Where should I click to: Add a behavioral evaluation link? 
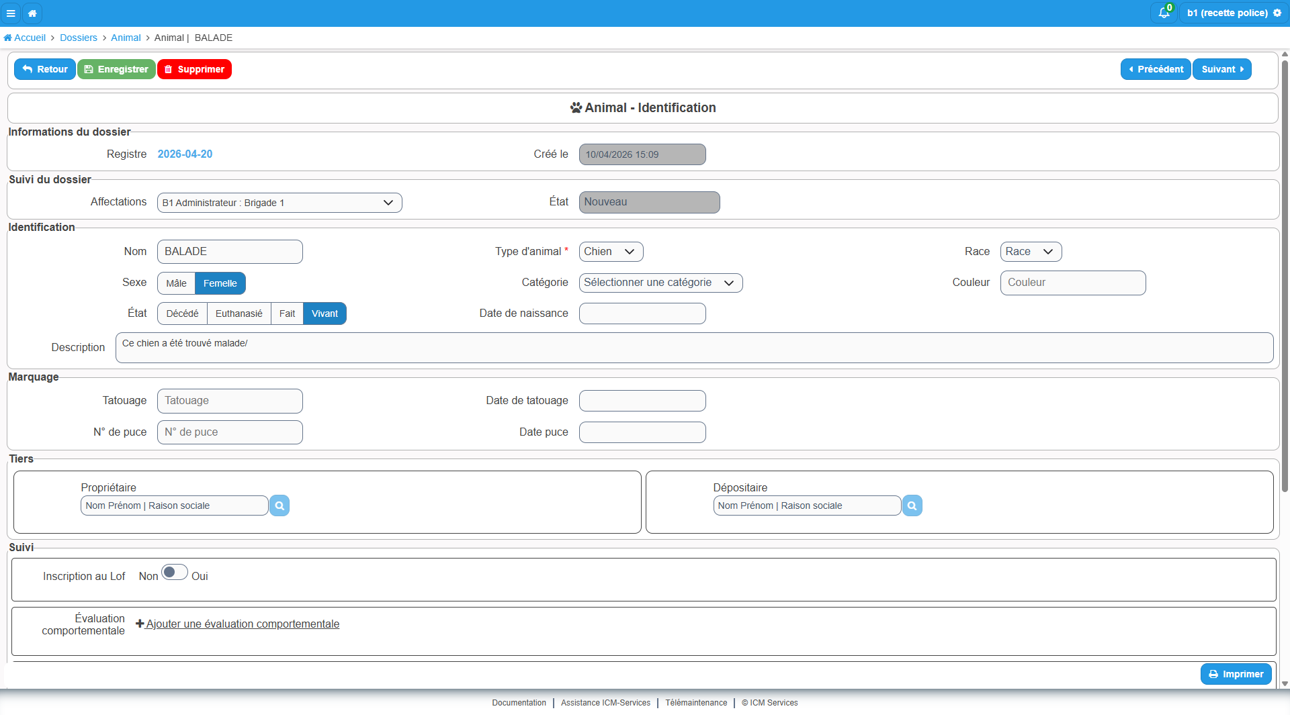pyautogui.click(x=237, y=624)
